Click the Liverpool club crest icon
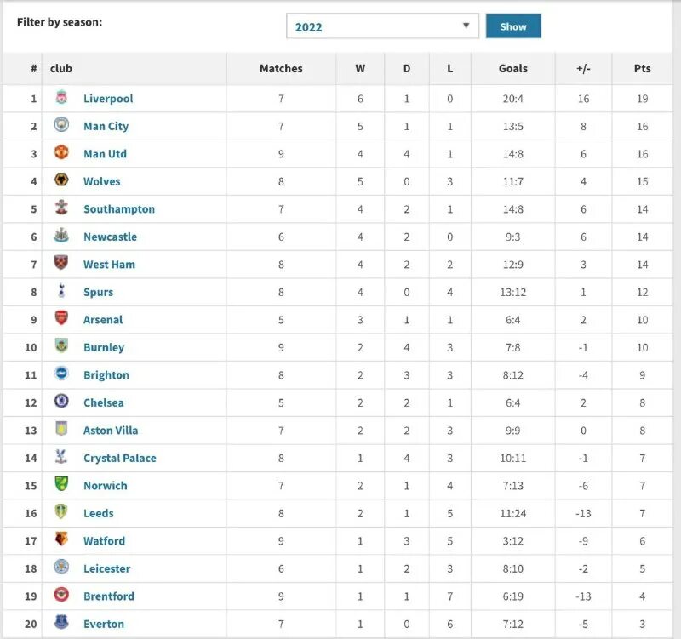This screenshot has height=639, width=681. [x=61, y=98]
